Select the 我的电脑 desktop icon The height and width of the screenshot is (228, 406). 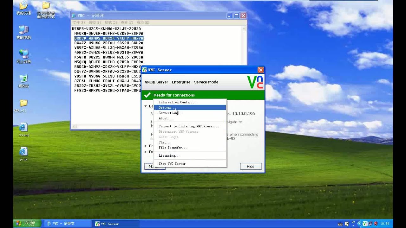point(23,32)
